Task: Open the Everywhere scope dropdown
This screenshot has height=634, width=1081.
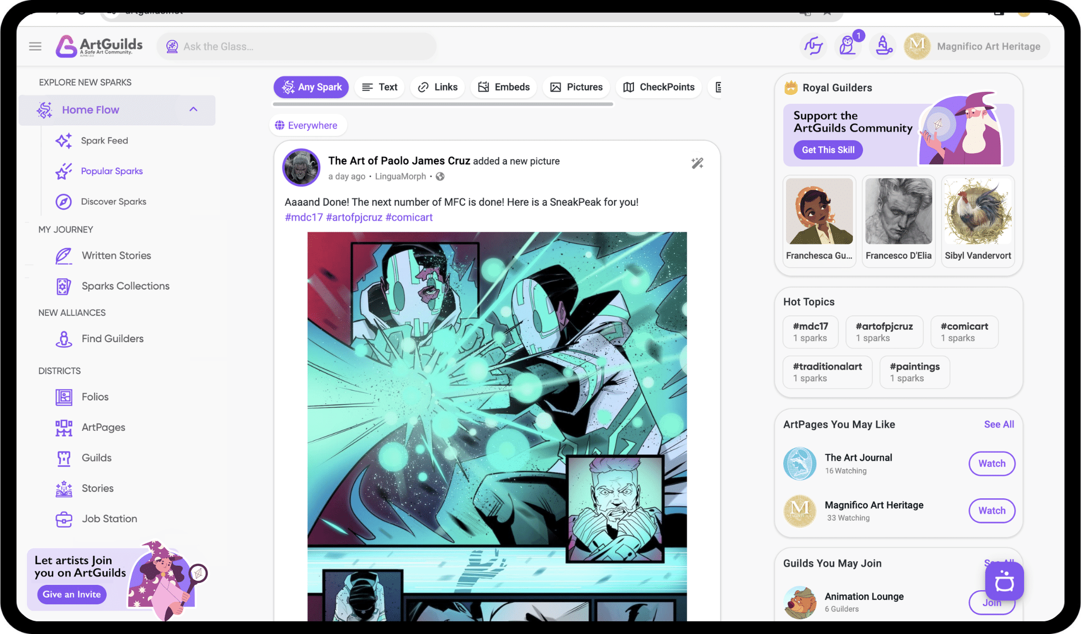Action: pyautogui.click(x=307, y=126)
